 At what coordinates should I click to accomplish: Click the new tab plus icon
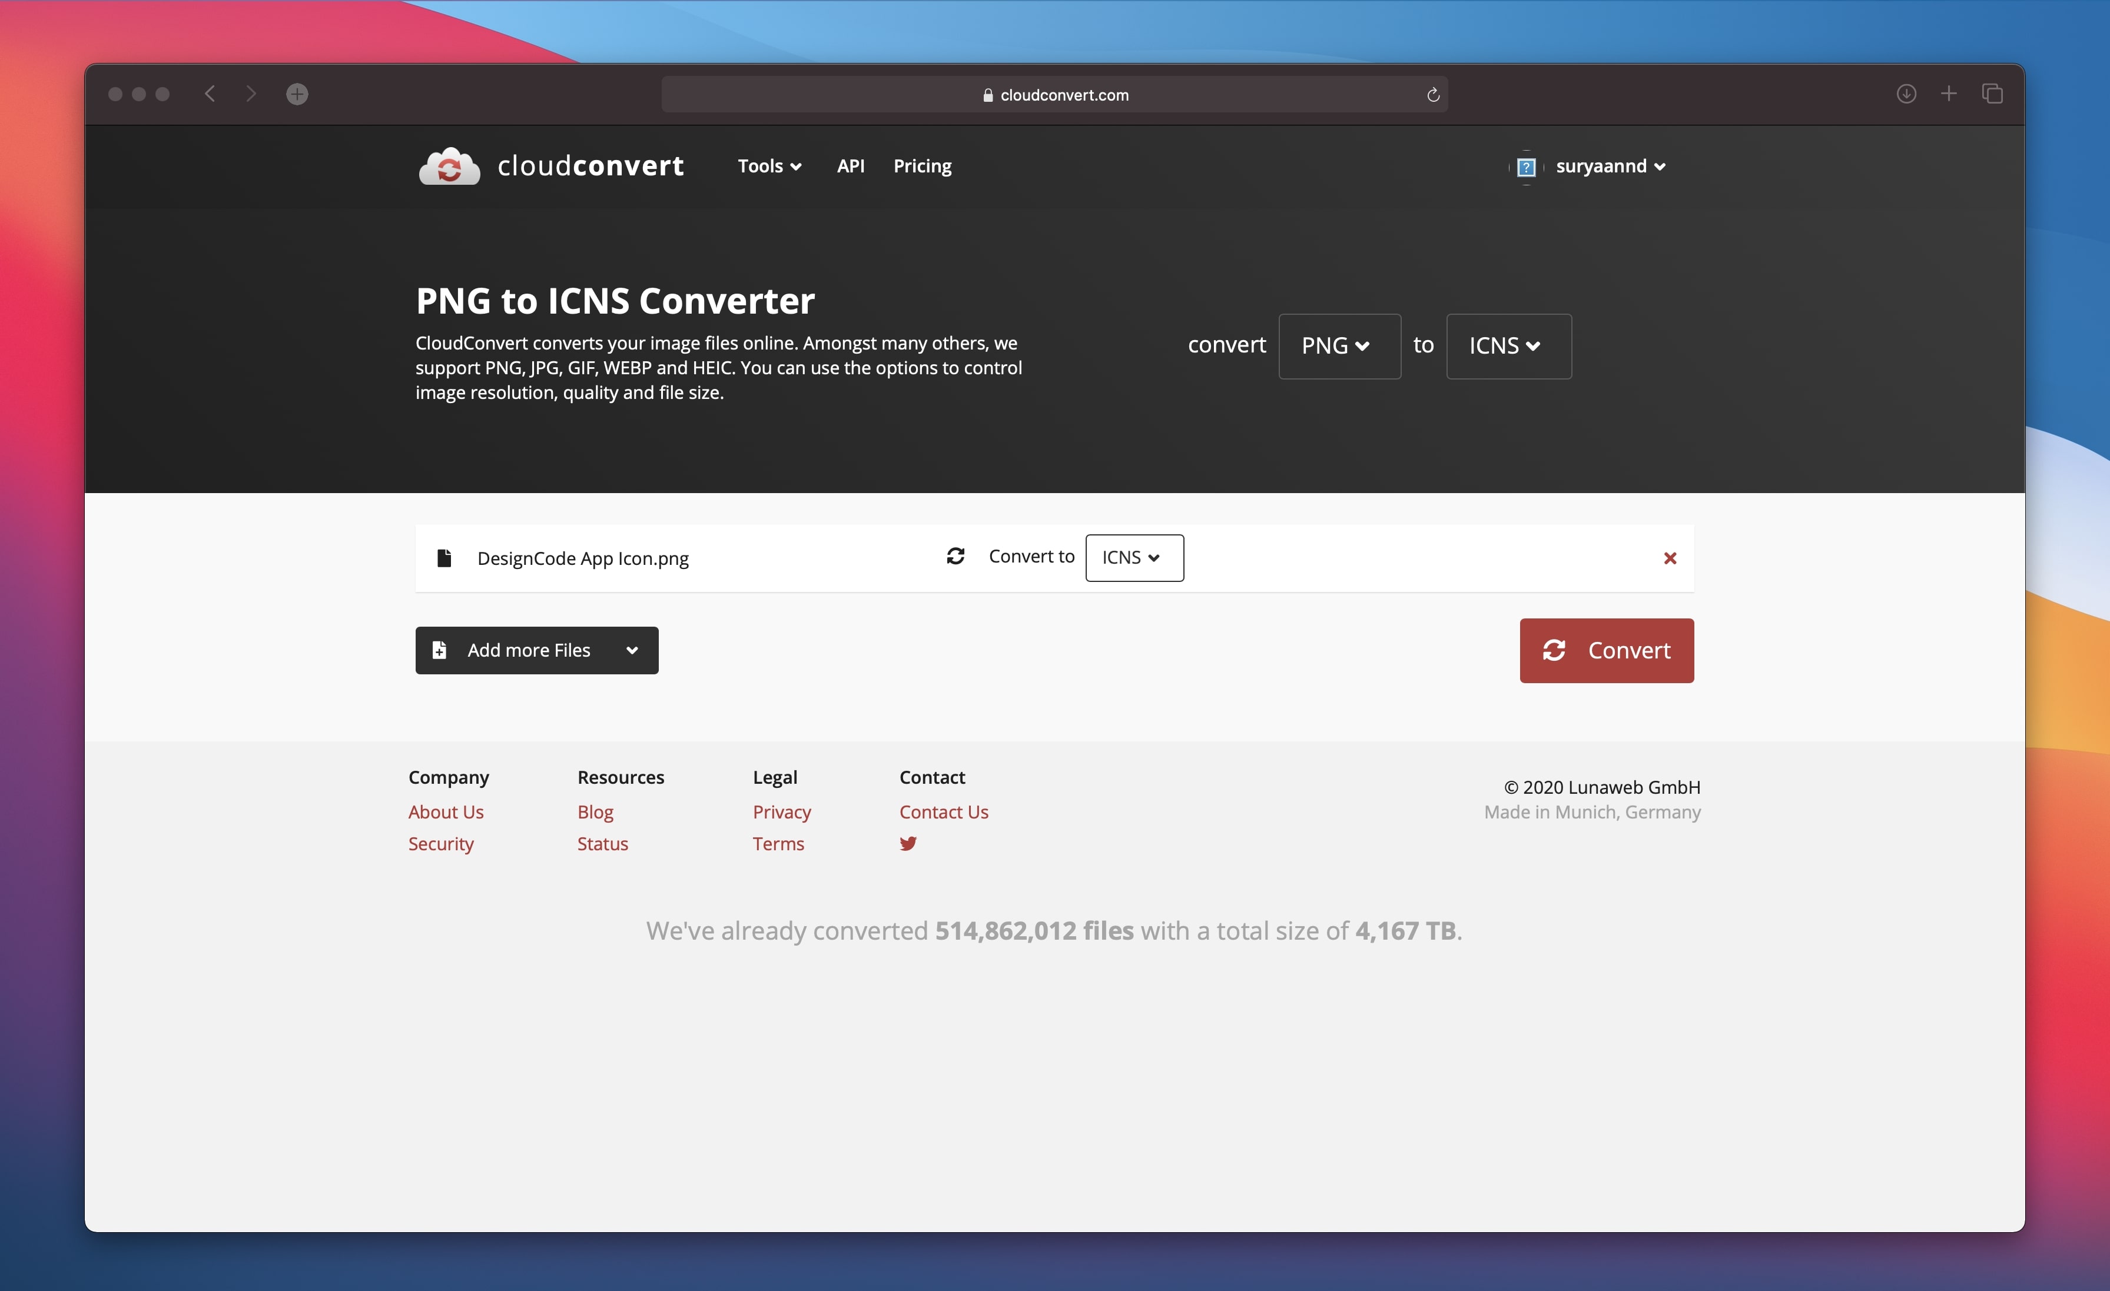tap(1949, 94)
